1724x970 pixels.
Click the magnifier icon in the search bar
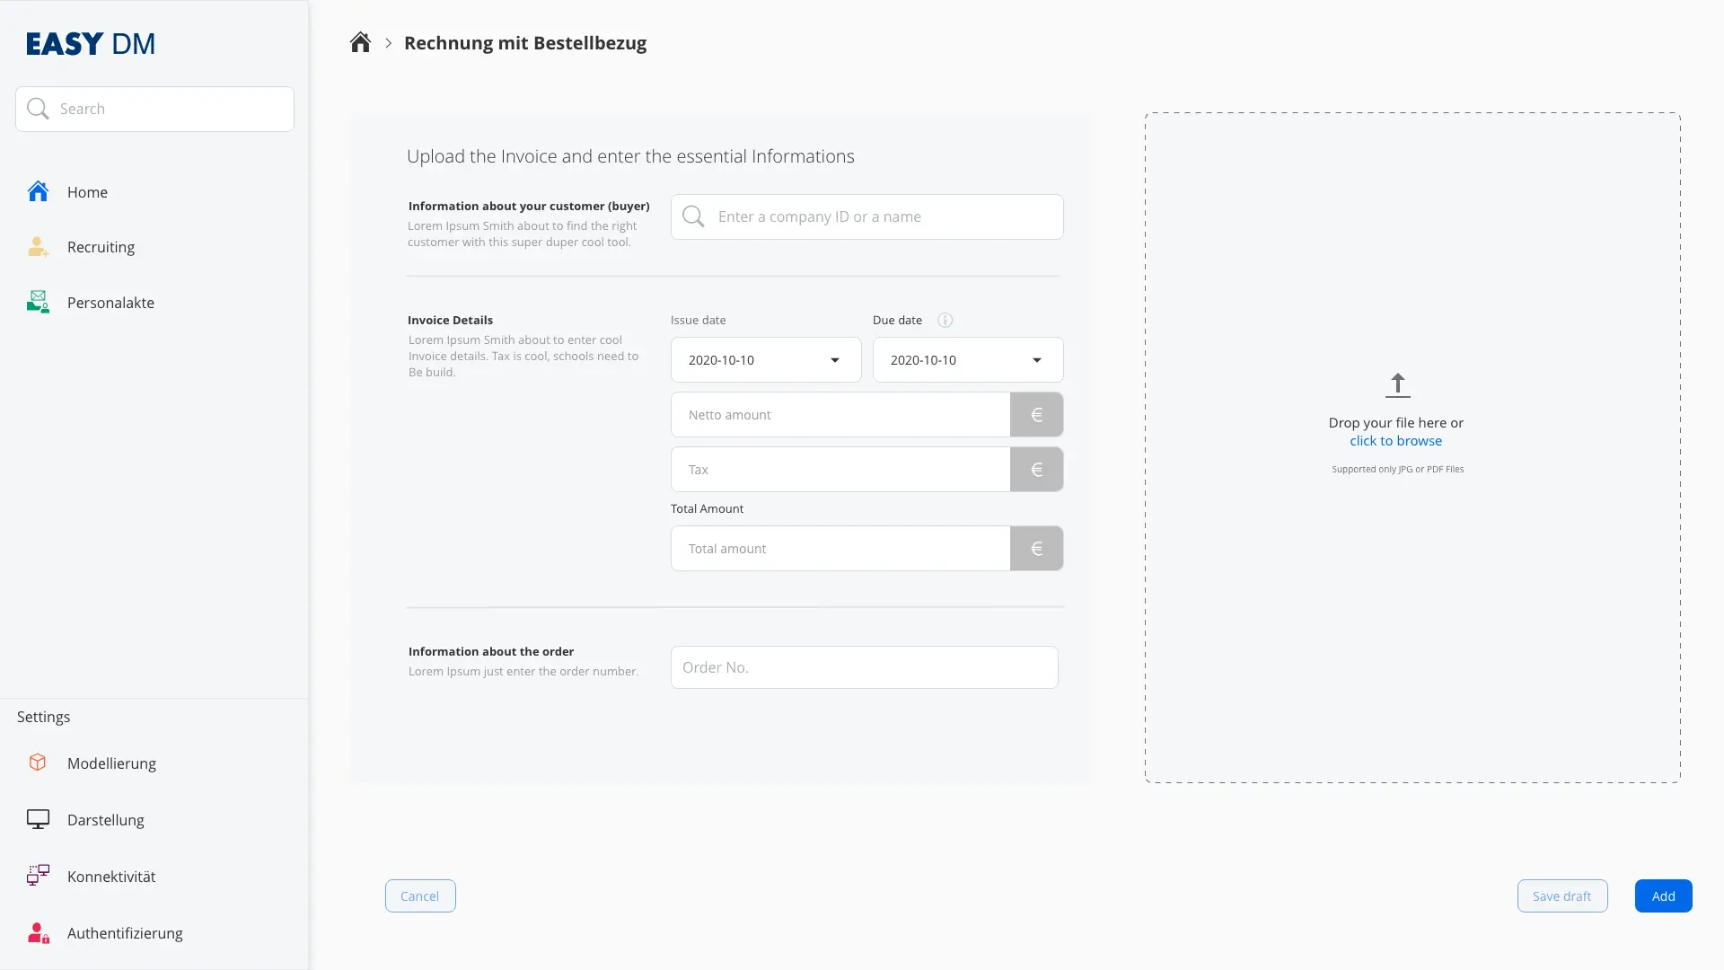[x=38, y=108]
